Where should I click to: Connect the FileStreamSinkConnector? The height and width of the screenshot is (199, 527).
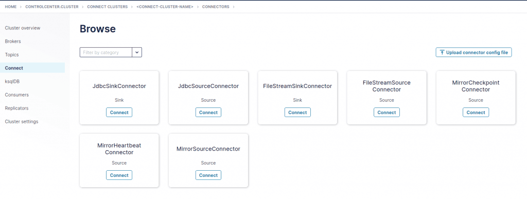(x=297, y=113)
